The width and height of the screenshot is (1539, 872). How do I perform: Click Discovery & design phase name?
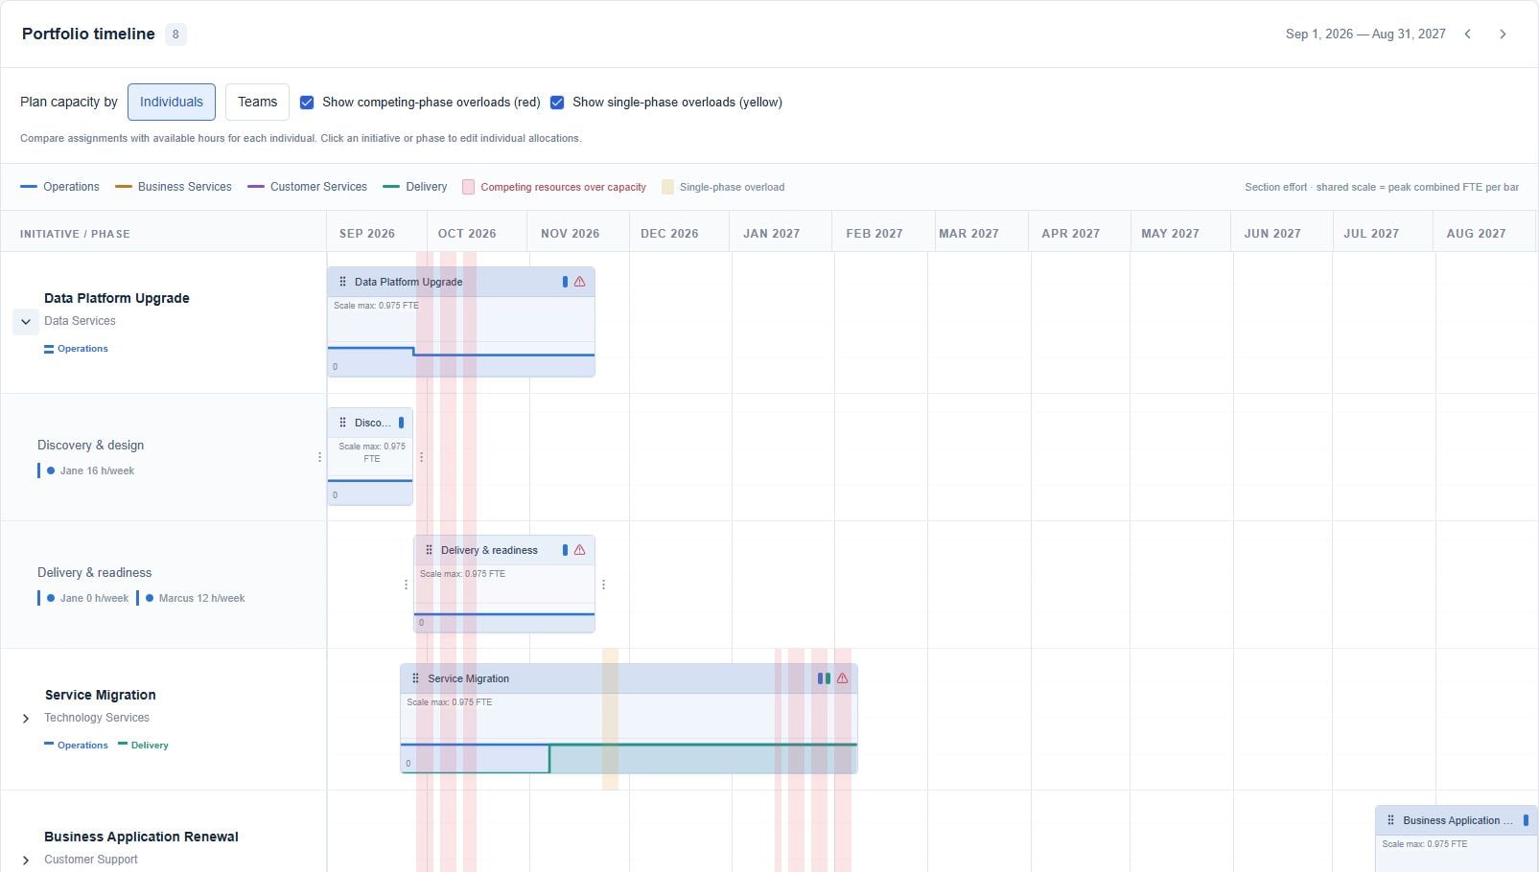(x=90, y=445)
